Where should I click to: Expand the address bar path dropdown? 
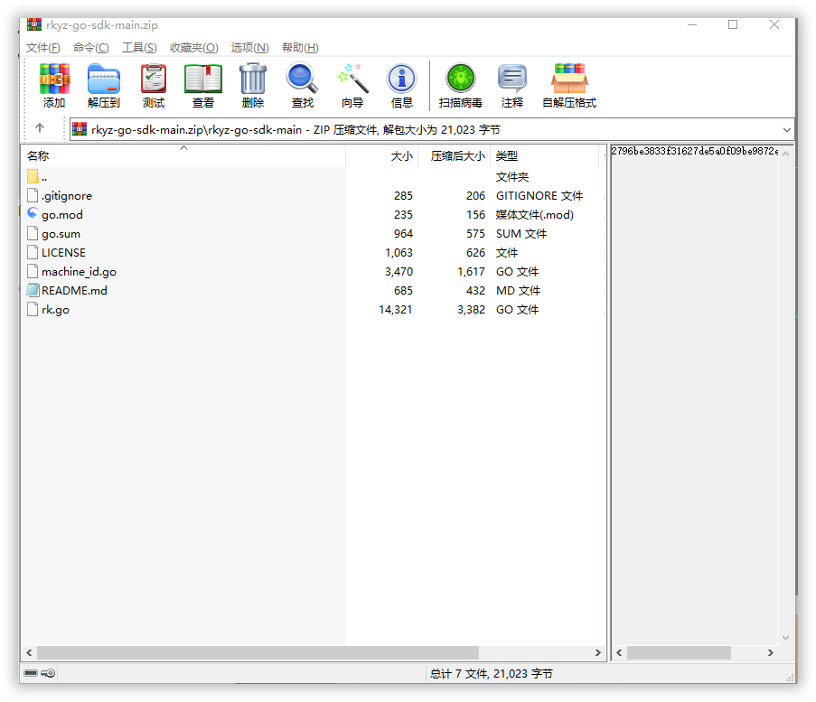[x=786, y=129]
